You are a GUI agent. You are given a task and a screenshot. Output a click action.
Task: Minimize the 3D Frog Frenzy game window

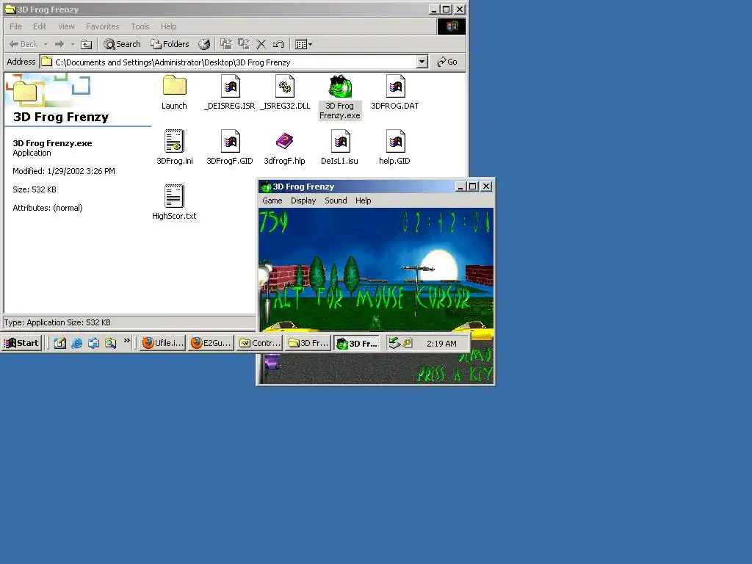[x=460, y=187]
